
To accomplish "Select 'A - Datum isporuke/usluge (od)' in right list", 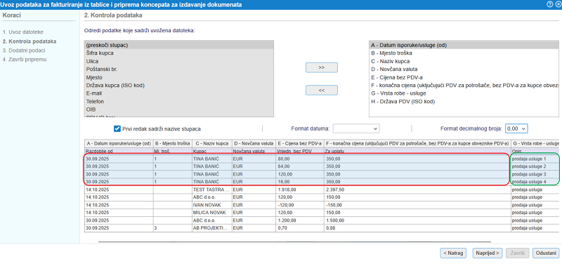I will (x=464, y=45).
